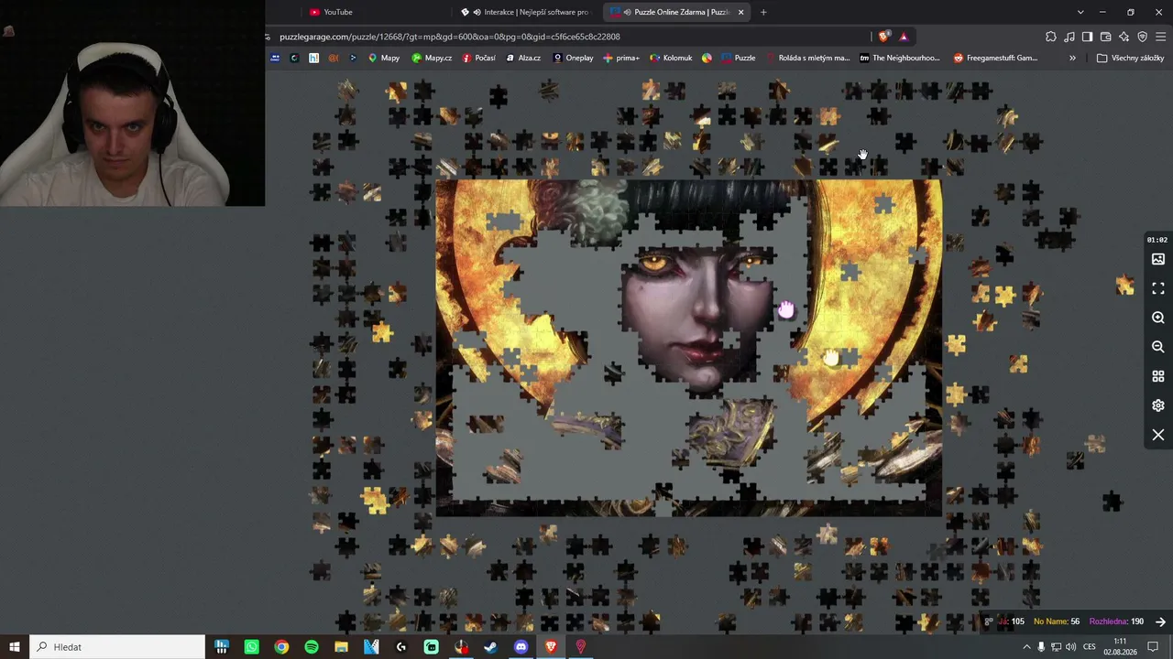Expand scoreboard with the arrow icon

1160,621
